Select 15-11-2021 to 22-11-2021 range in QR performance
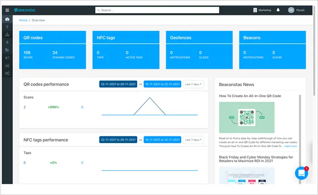 [x=163, y=84]
